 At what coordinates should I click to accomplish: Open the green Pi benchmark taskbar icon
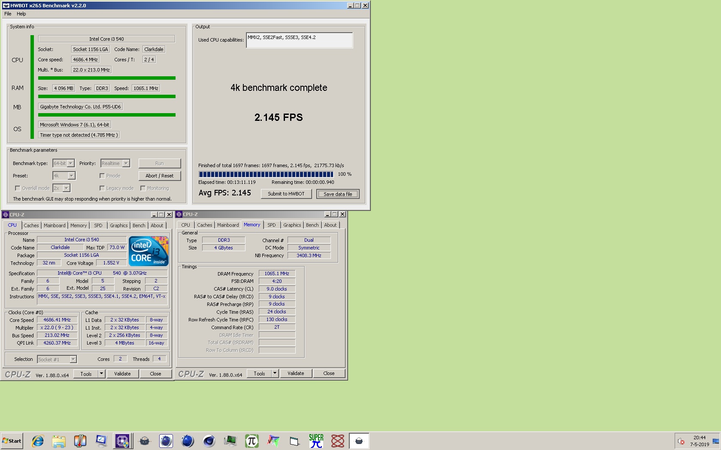pyautogui.click(x=252, y=441)
